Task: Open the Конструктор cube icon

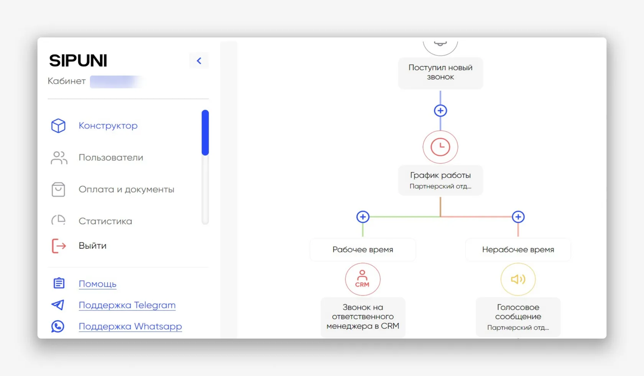Action: pyautogui.click(x=58, y=126)
